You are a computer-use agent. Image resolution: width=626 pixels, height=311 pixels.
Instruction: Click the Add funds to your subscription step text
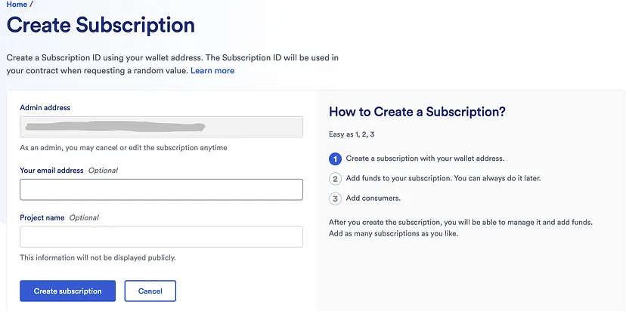pos(443,179)
